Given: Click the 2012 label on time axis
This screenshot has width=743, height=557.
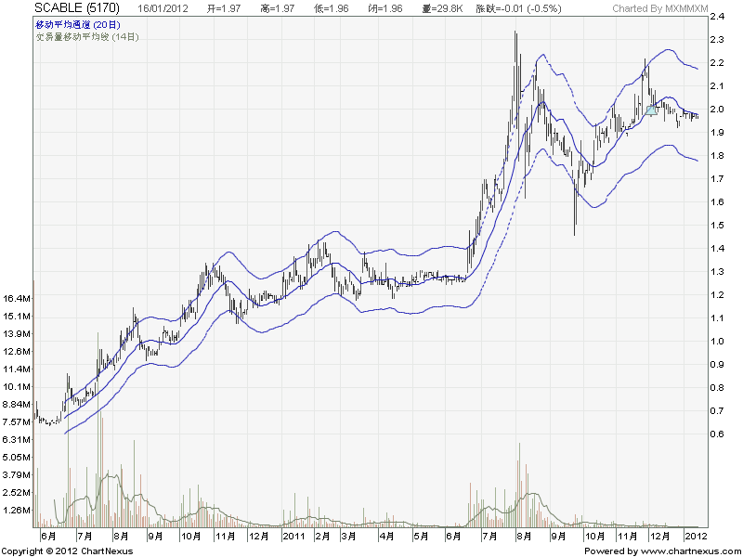Looking at the screenshot, I should [696, 536].
